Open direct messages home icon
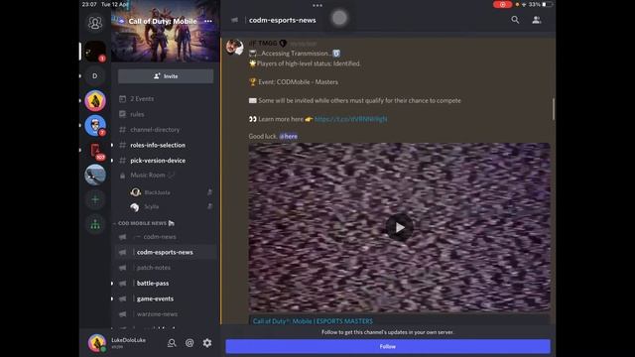This screenshot has width=635, height=357. [x=95, y=23]
